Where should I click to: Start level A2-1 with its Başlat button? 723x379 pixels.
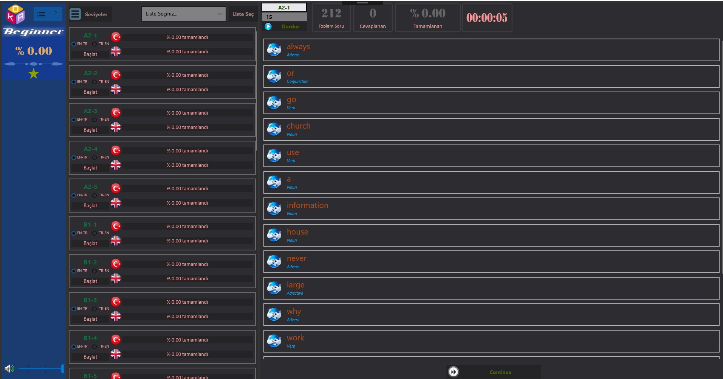coord(90,54)
